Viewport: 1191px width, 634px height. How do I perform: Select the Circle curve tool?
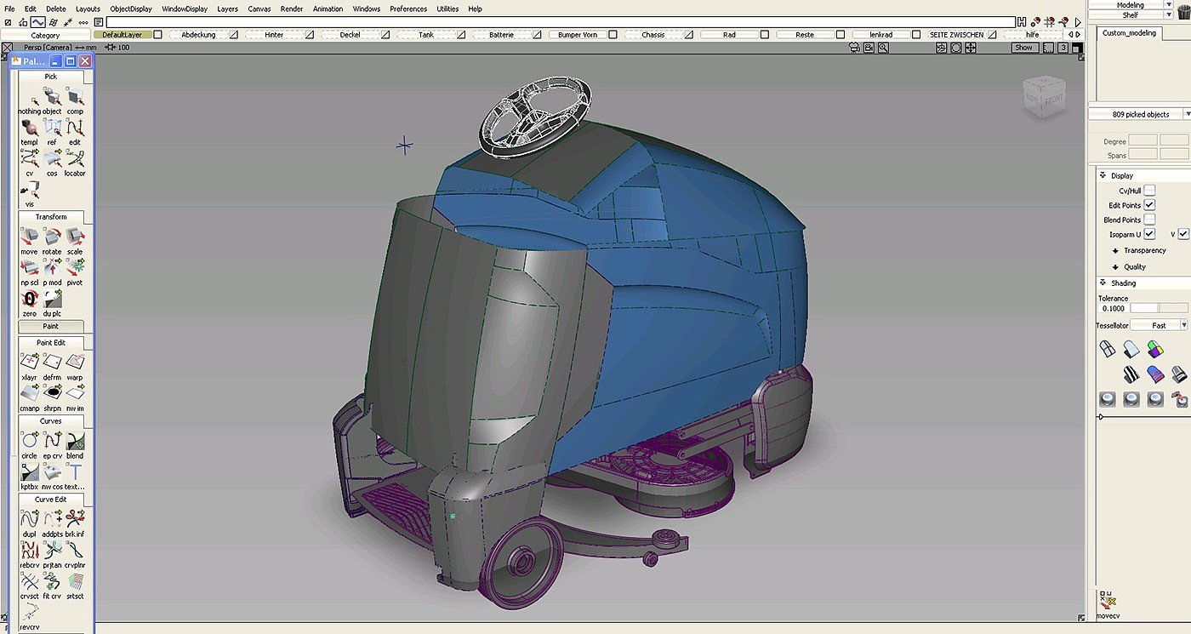tap(29, 442)
